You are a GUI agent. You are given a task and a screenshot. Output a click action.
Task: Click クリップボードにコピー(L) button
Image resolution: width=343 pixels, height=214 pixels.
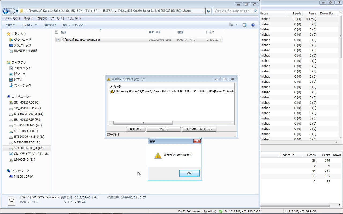[199, 129]
